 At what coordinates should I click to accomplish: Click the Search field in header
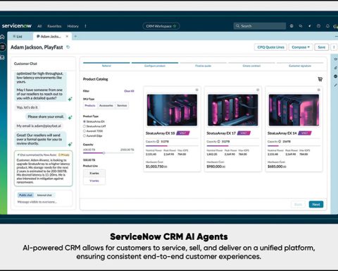pyautogui.click(x=260, y=26)
